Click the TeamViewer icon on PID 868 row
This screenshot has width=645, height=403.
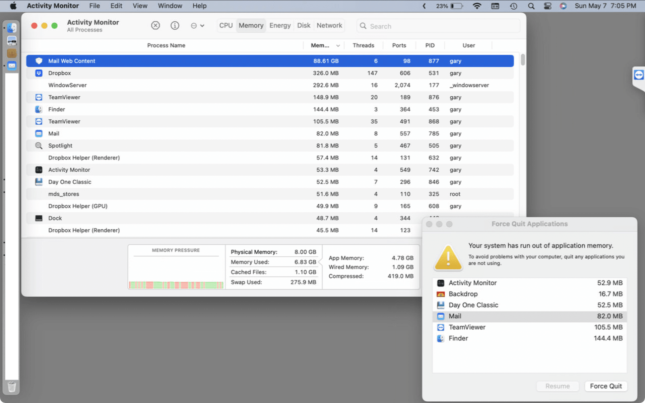[x=39, y=121]
